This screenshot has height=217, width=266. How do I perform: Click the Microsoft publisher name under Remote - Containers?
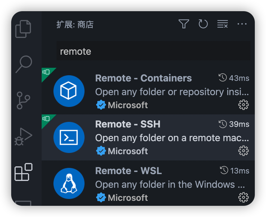point(128,105)
